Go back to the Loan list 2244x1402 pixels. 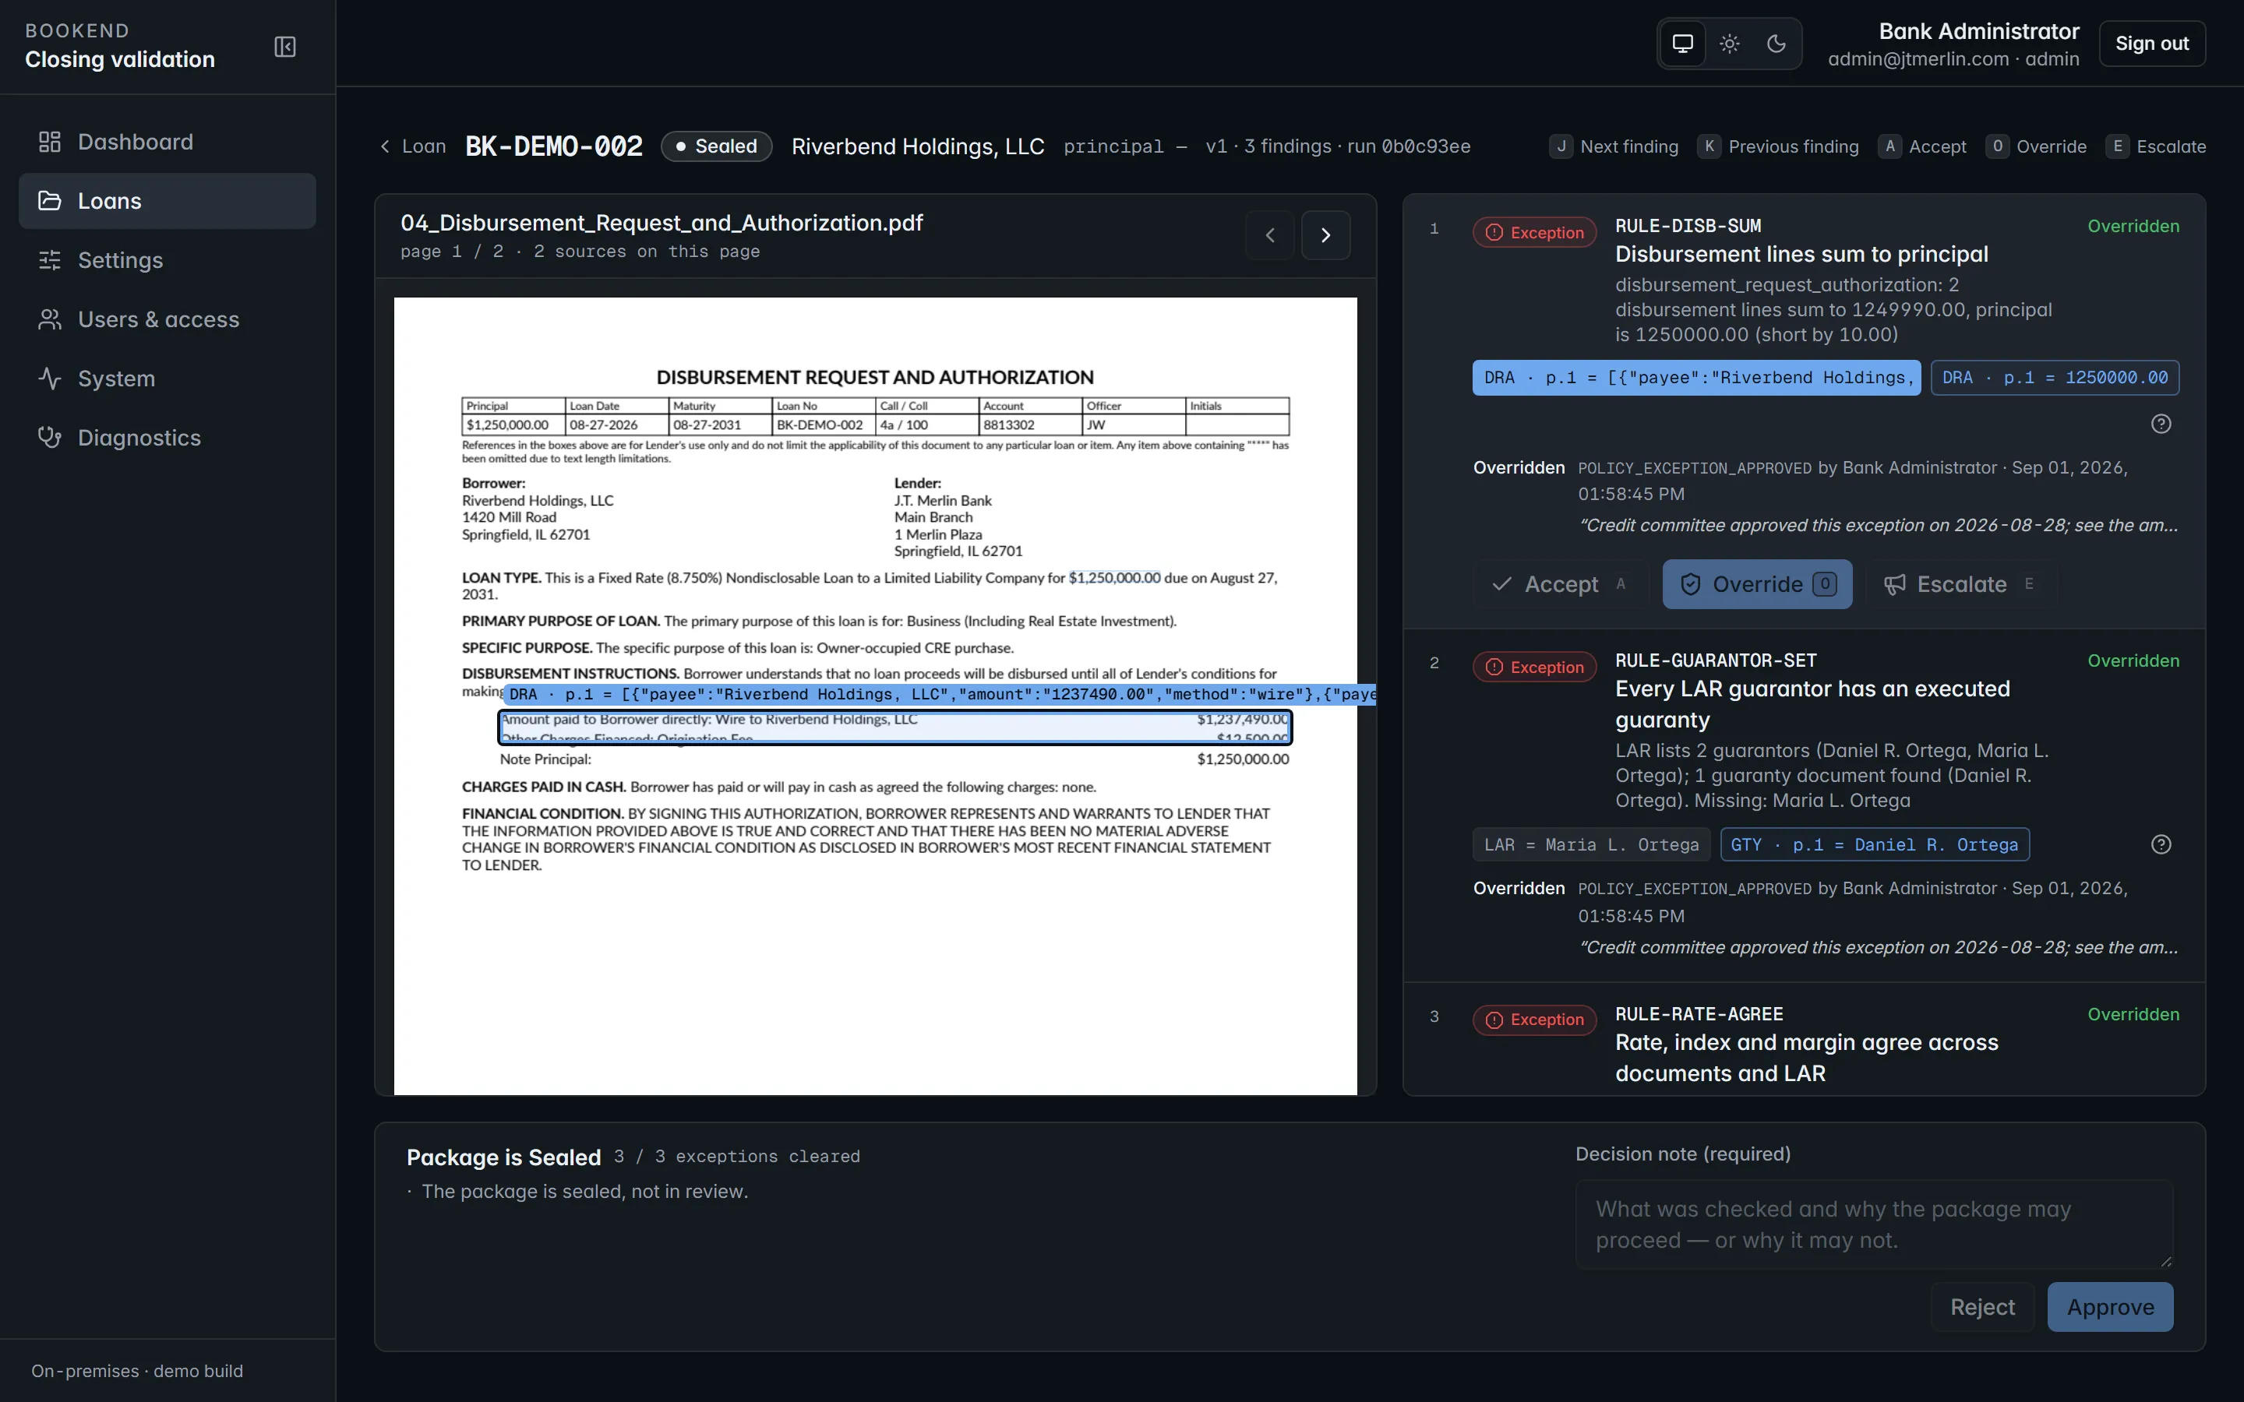point(413,146)
